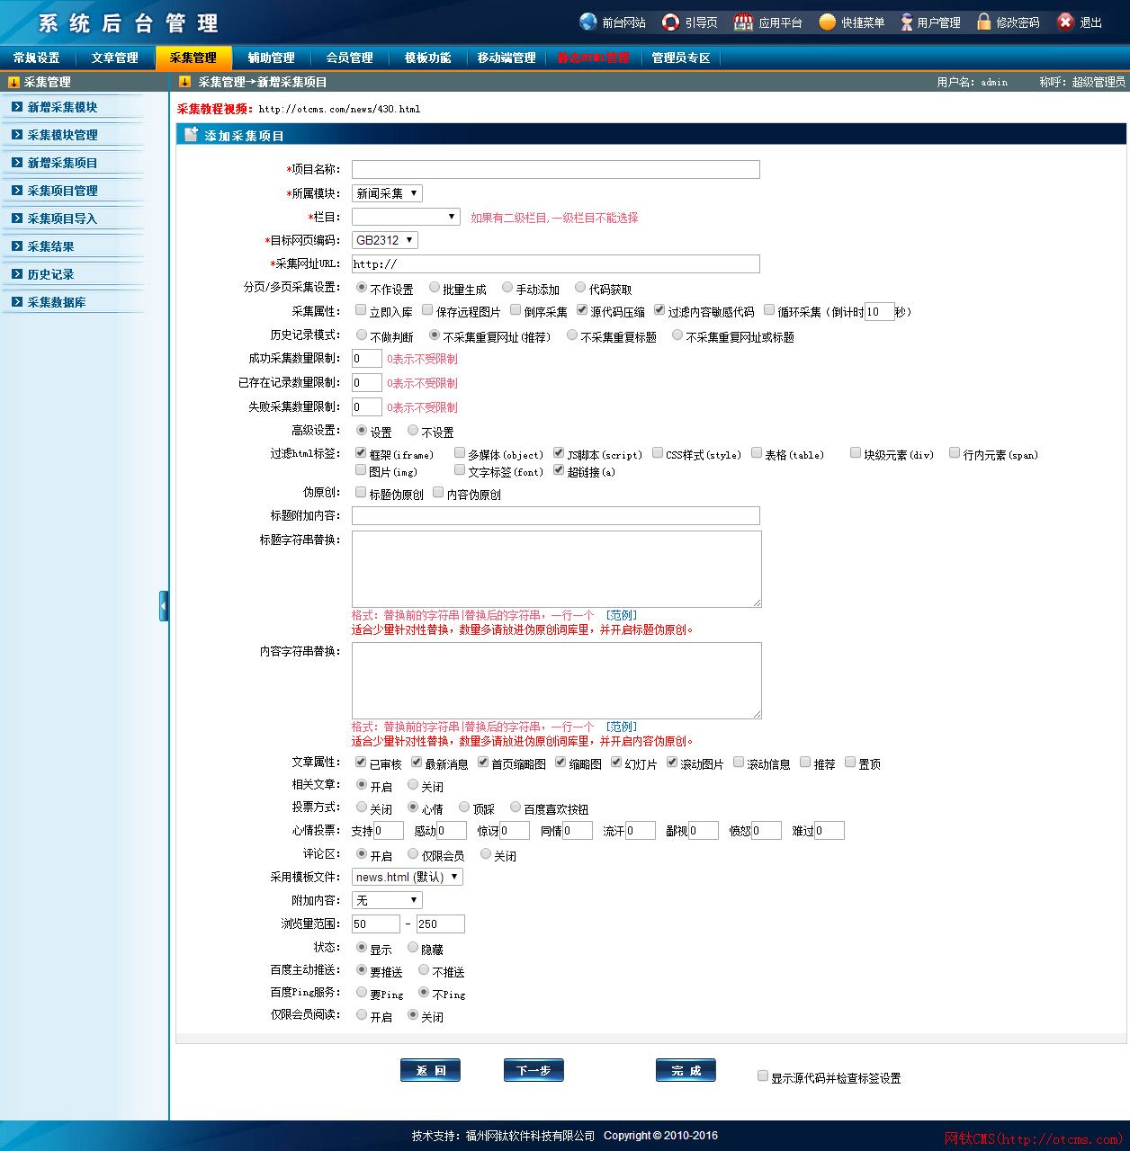Image resolution: width=1130 pixels, height=1151 pixels.
Task: Open 用户管理 user icon
Action: click(906, 22)
